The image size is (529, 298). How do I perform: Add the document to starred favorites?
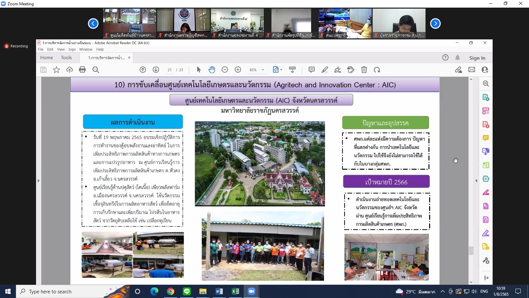[x=57, y=70]
